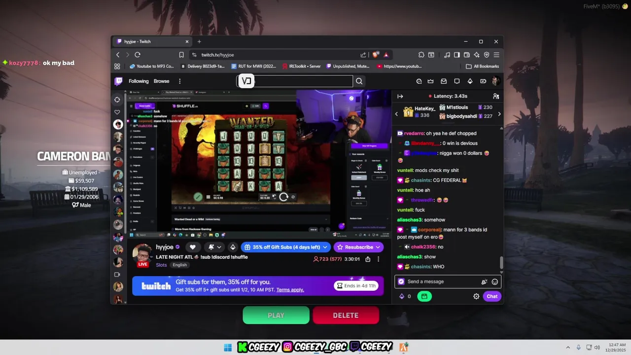This screenshot has height=355, width=631.
Task: Click the taskbar volume speaker icon
Action: (x=597, y=348)
